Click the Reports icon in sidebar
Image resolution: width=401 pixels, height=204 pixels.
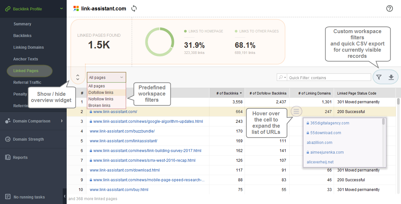coord(8,157)
